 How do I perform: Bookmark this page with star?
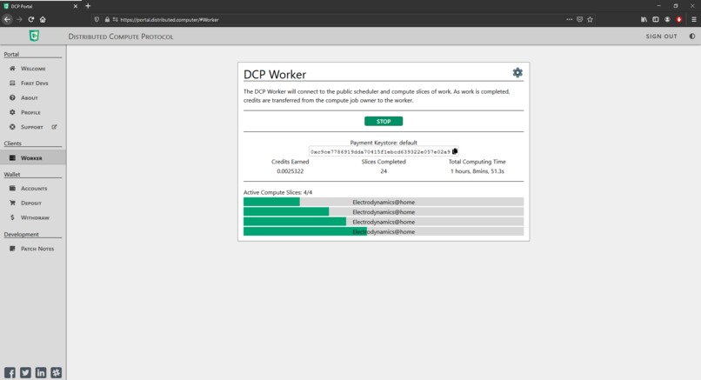(x=591, y=19)
